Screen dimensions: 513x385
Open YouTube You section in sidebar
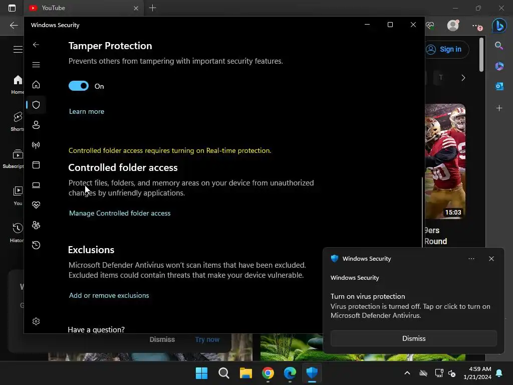(x=18, y=196)
